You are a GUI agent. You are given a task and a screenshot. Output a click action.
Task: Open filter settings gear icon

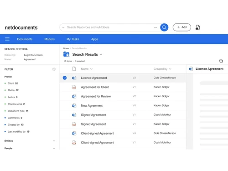tap(54, 69)
